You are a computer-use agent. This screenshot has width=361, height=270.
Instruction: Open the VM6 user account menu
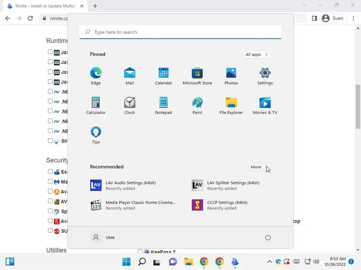[103, 237]
